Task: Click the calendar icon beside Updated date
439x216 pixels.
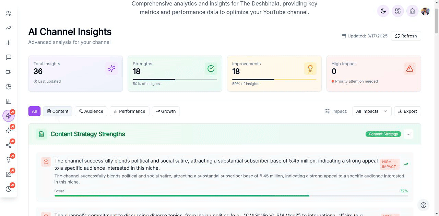Action: point(344,36)
